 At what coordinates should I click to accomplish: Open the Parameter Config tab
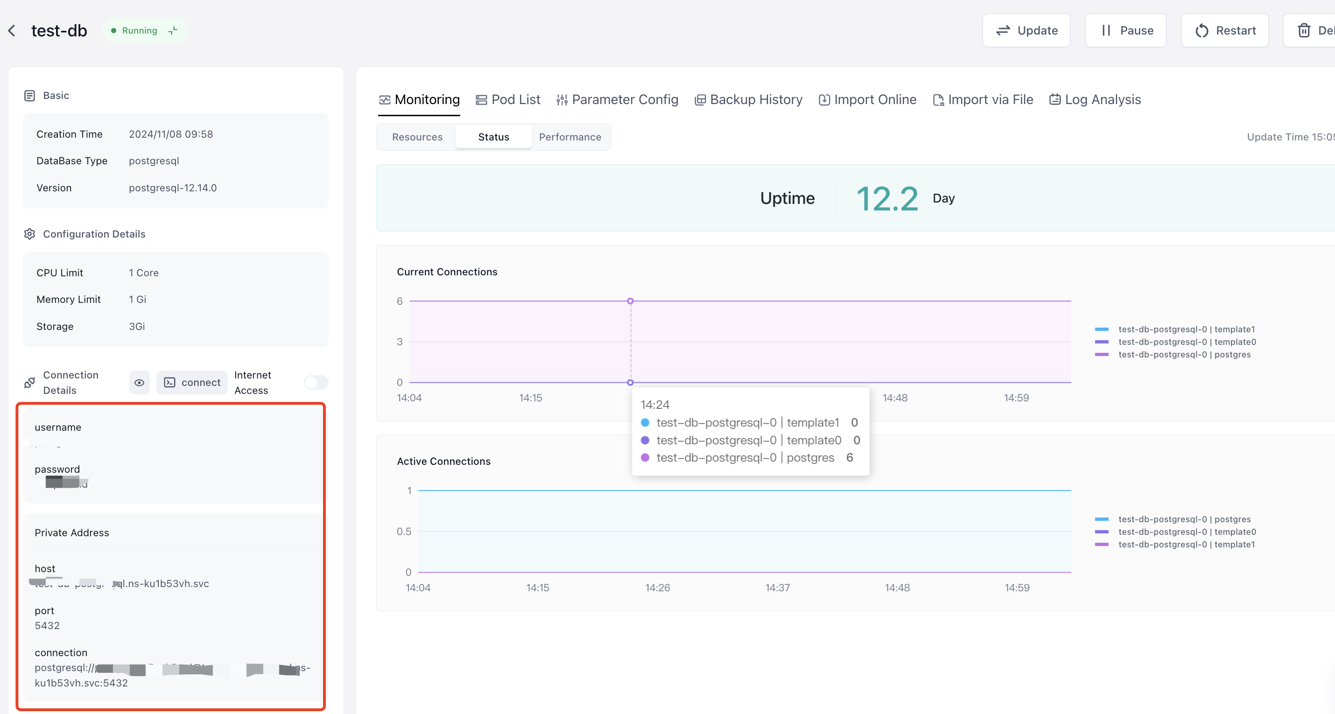617,99
